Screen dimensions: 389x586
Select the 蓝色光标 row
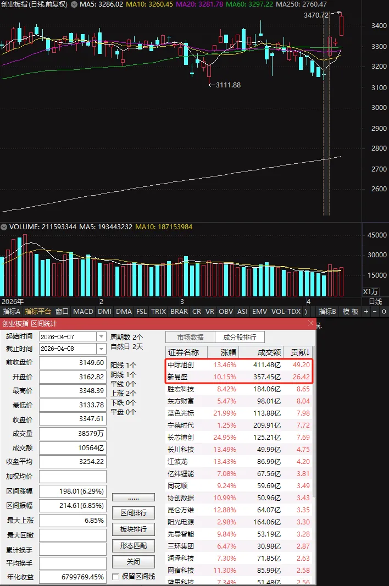click(x=239, y=413)
